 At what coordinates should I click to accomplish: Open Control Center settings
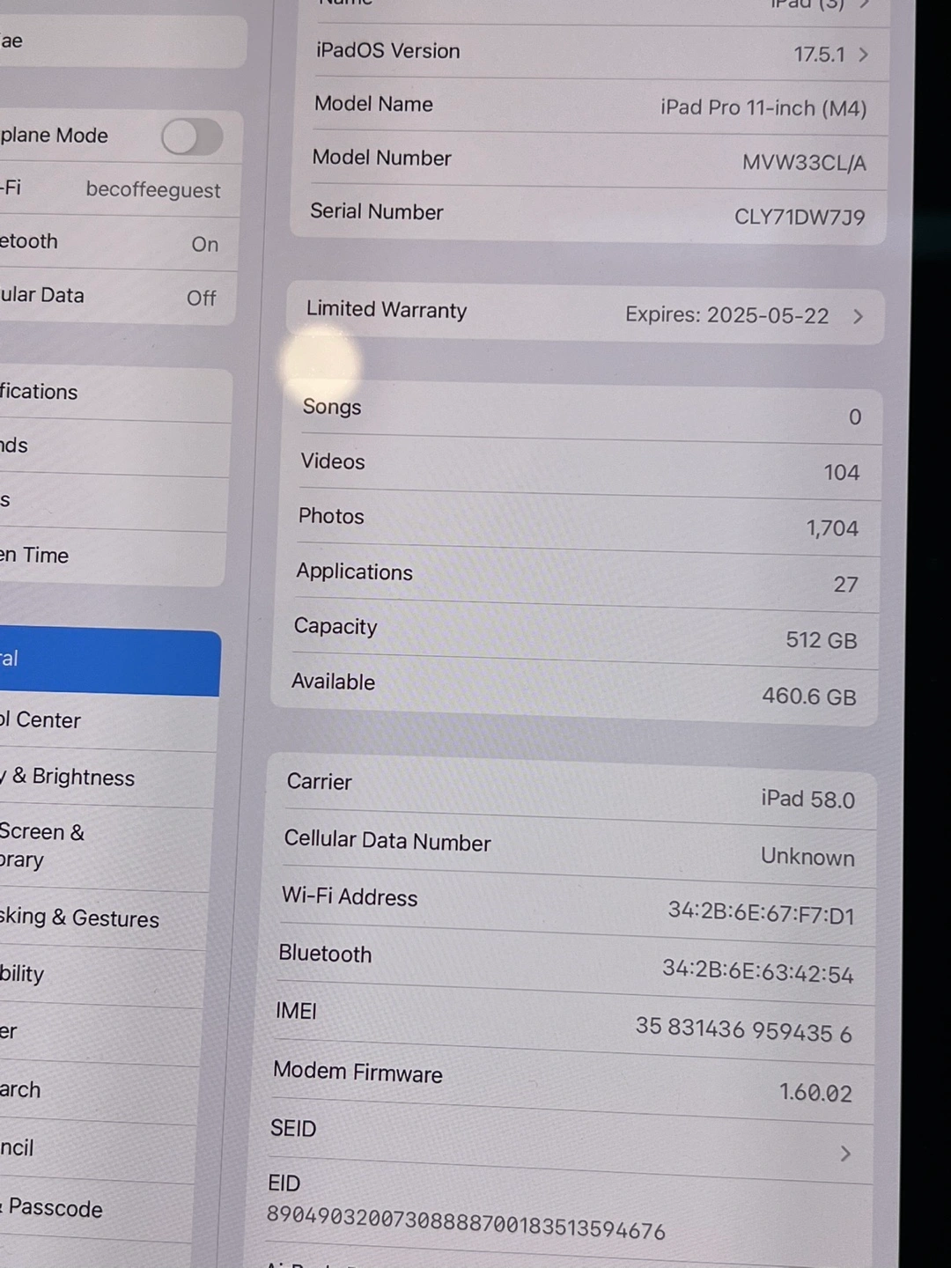pos(108,721)
